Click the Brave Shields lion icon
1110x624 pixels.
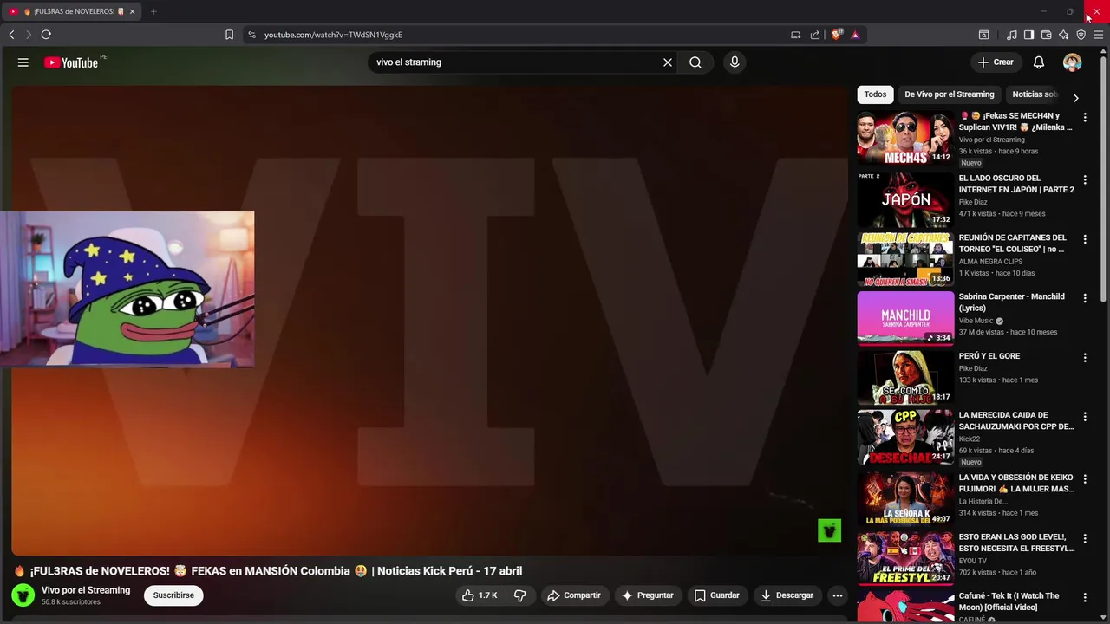[x=836, y=35]
